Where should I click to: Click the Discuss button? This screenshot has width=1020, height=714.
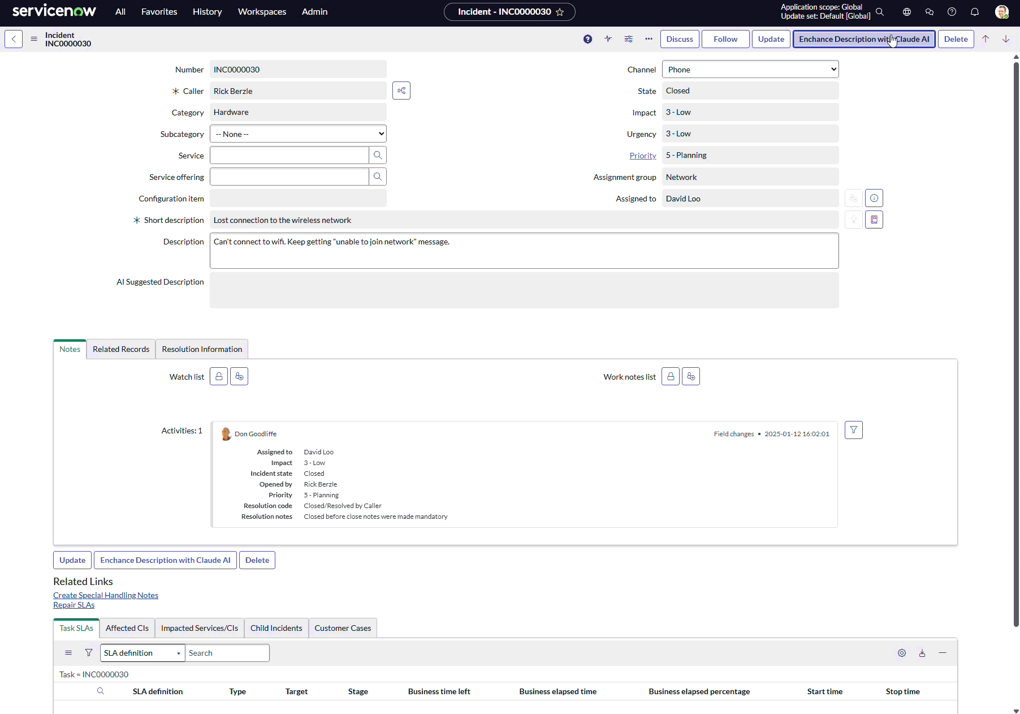(680, 39)
